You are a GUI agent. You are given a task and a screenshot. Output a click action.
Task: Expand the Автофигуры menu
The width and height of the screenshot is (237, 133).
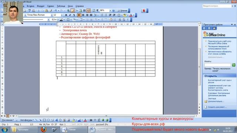coord(27,120)
